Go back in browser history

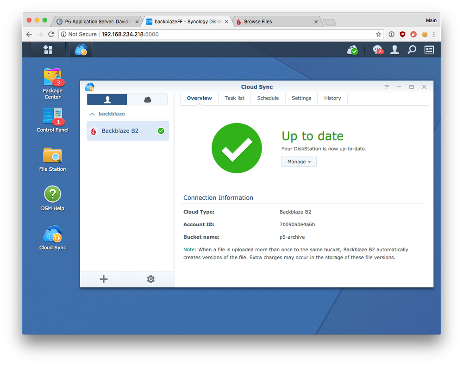pos(29,34)
